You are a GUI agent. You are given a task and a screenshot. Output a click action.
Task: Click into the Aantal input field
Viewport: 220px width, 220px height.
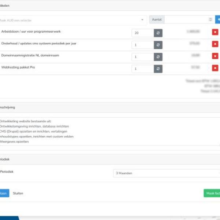(185, 20)
